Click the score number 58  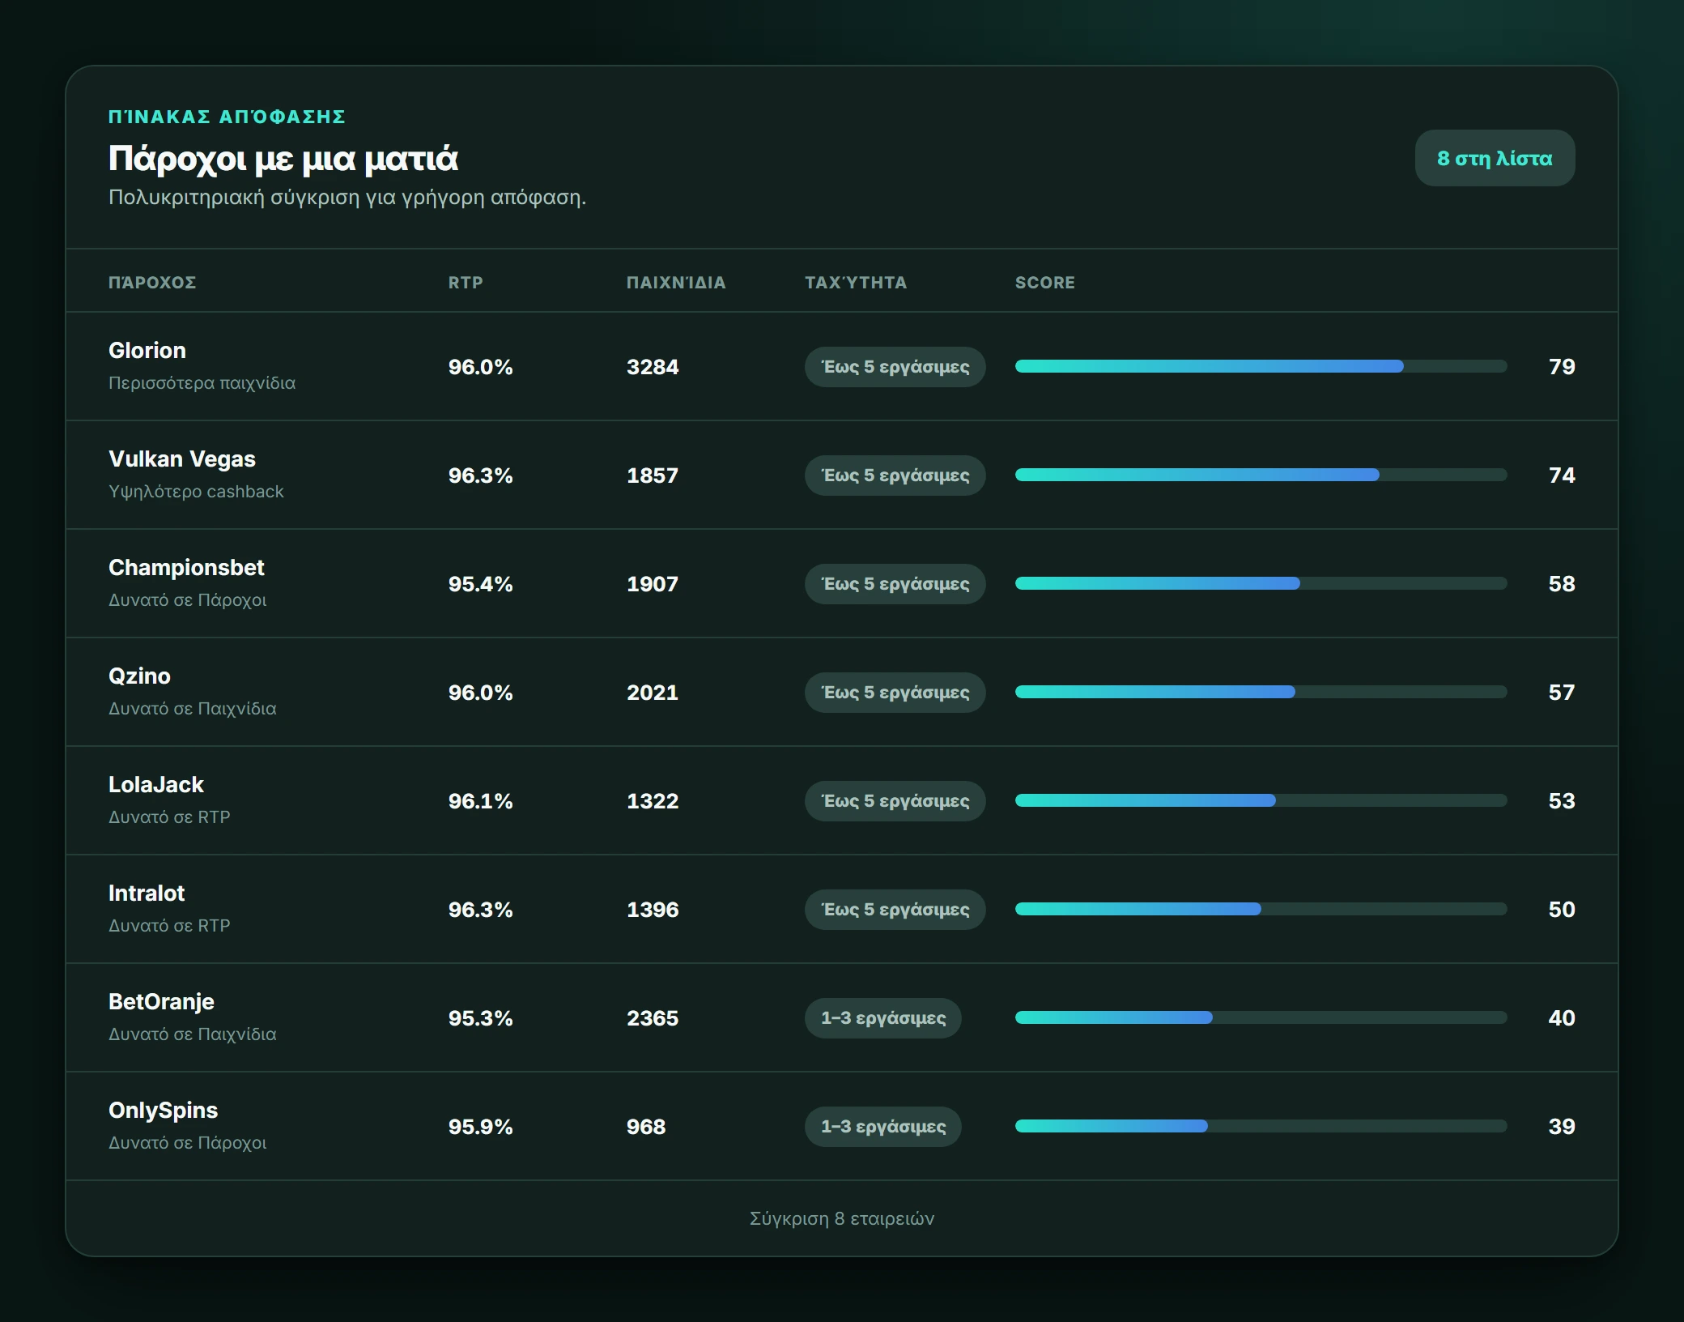point(1562,584)
